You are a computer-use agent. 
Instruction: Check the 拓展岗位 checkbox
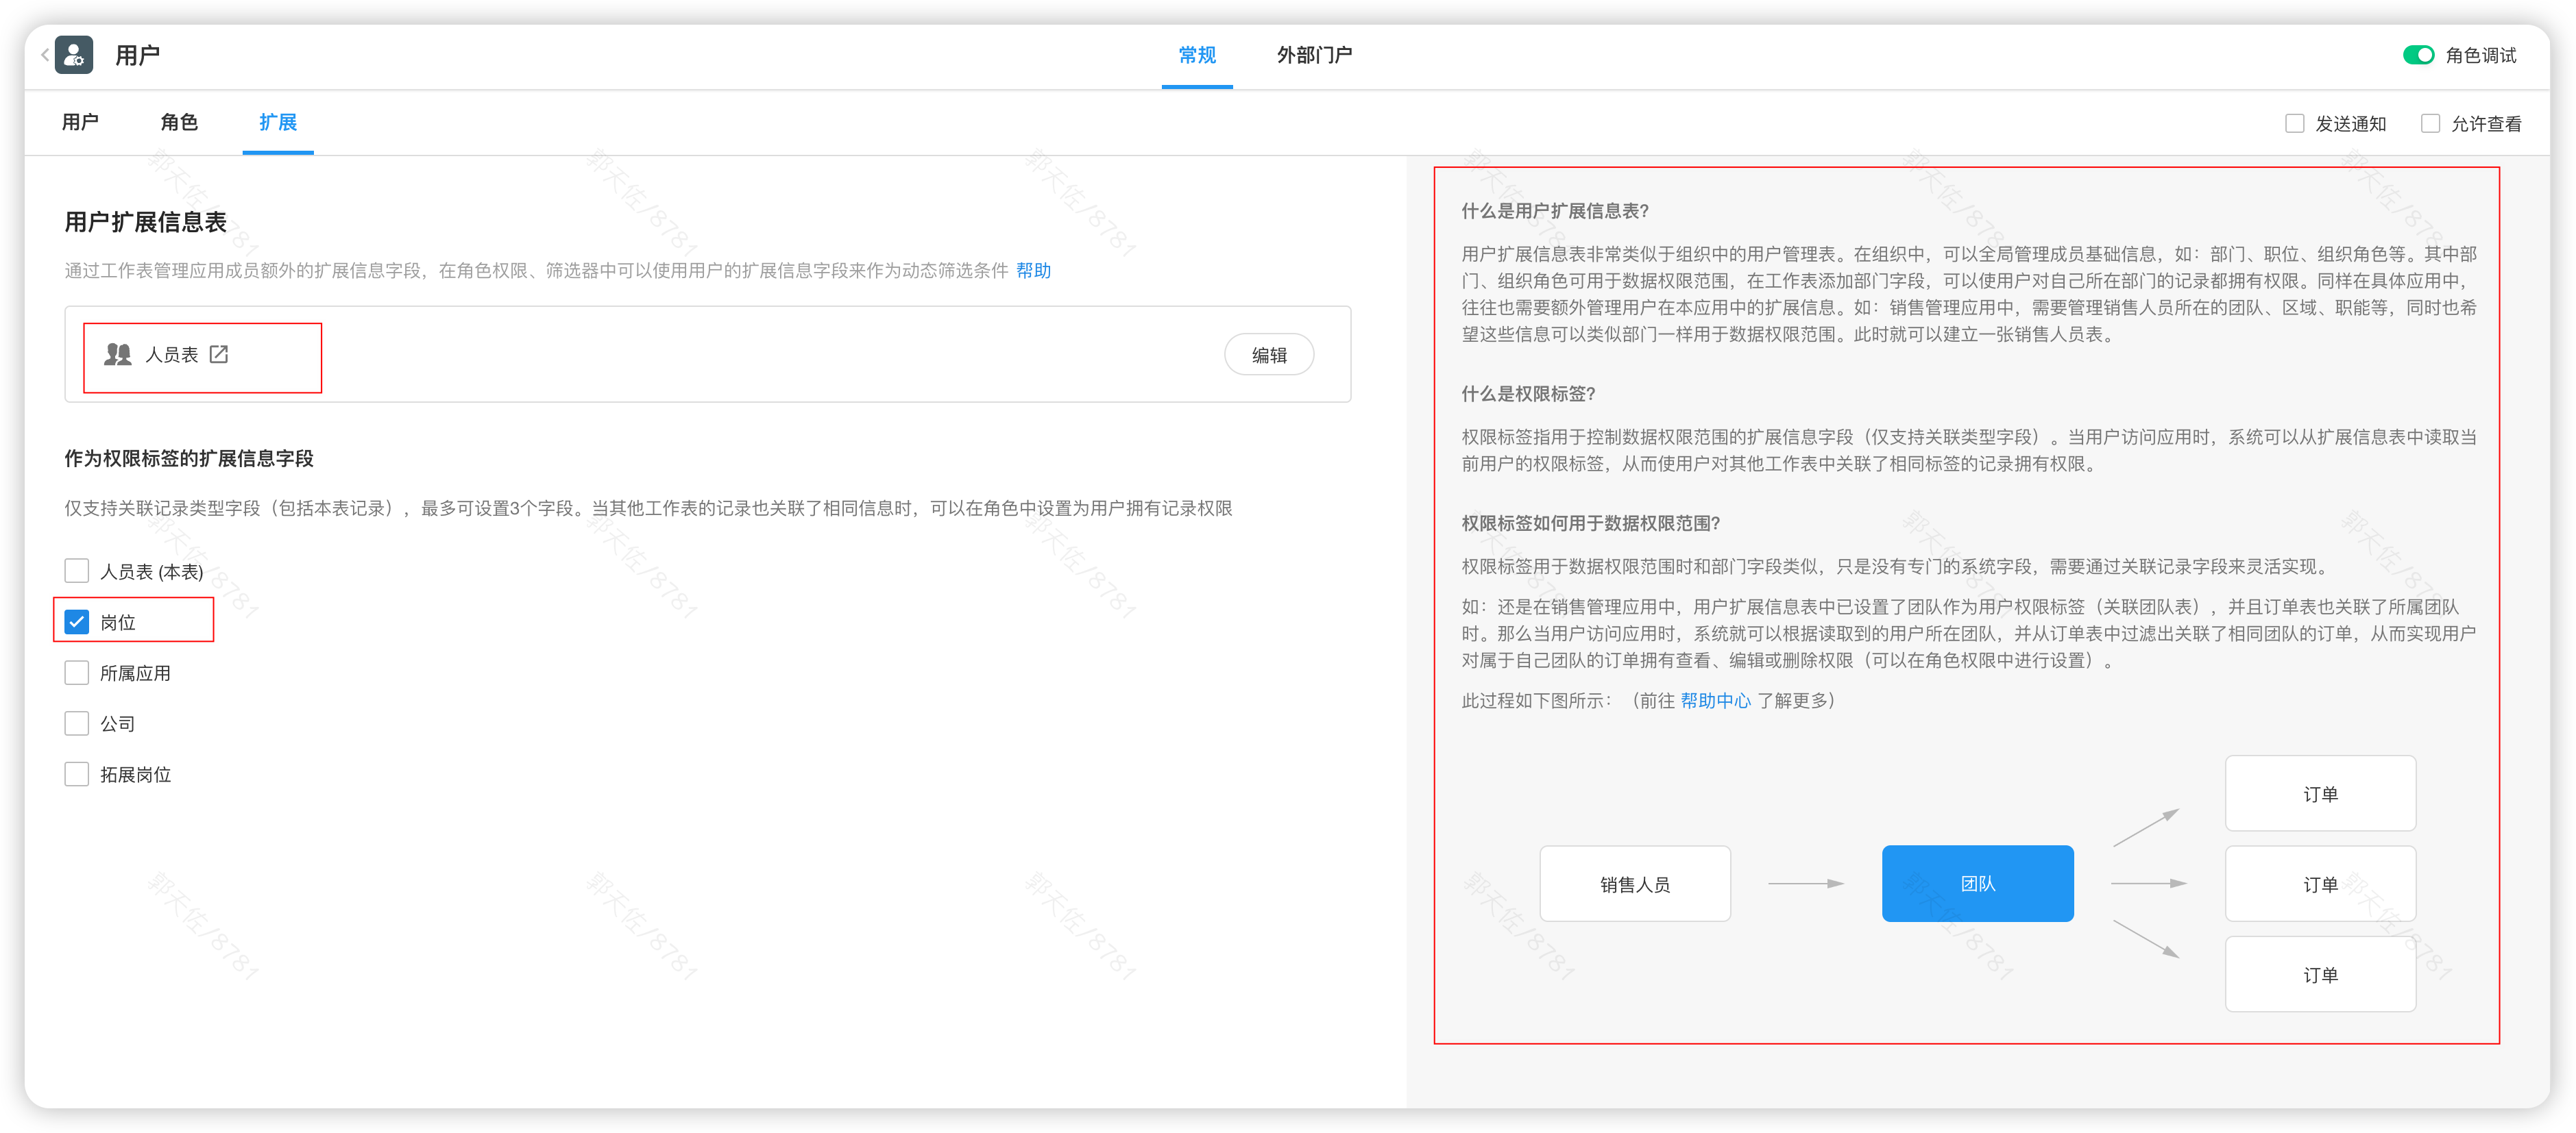point(77,774)
